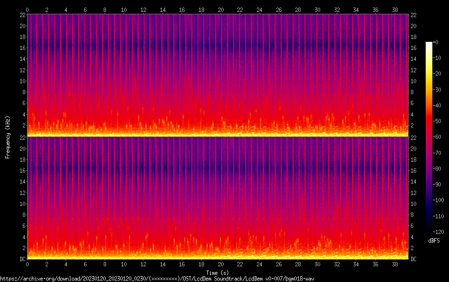The height and width of the screenshot is (282, 449).
Task: Click the 30-second tick on the top time axis
Action: click(x=317, y=10)
